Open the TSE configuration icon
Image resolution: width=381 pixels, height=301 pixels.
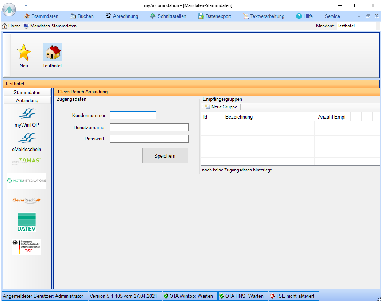tap(27, 247)
